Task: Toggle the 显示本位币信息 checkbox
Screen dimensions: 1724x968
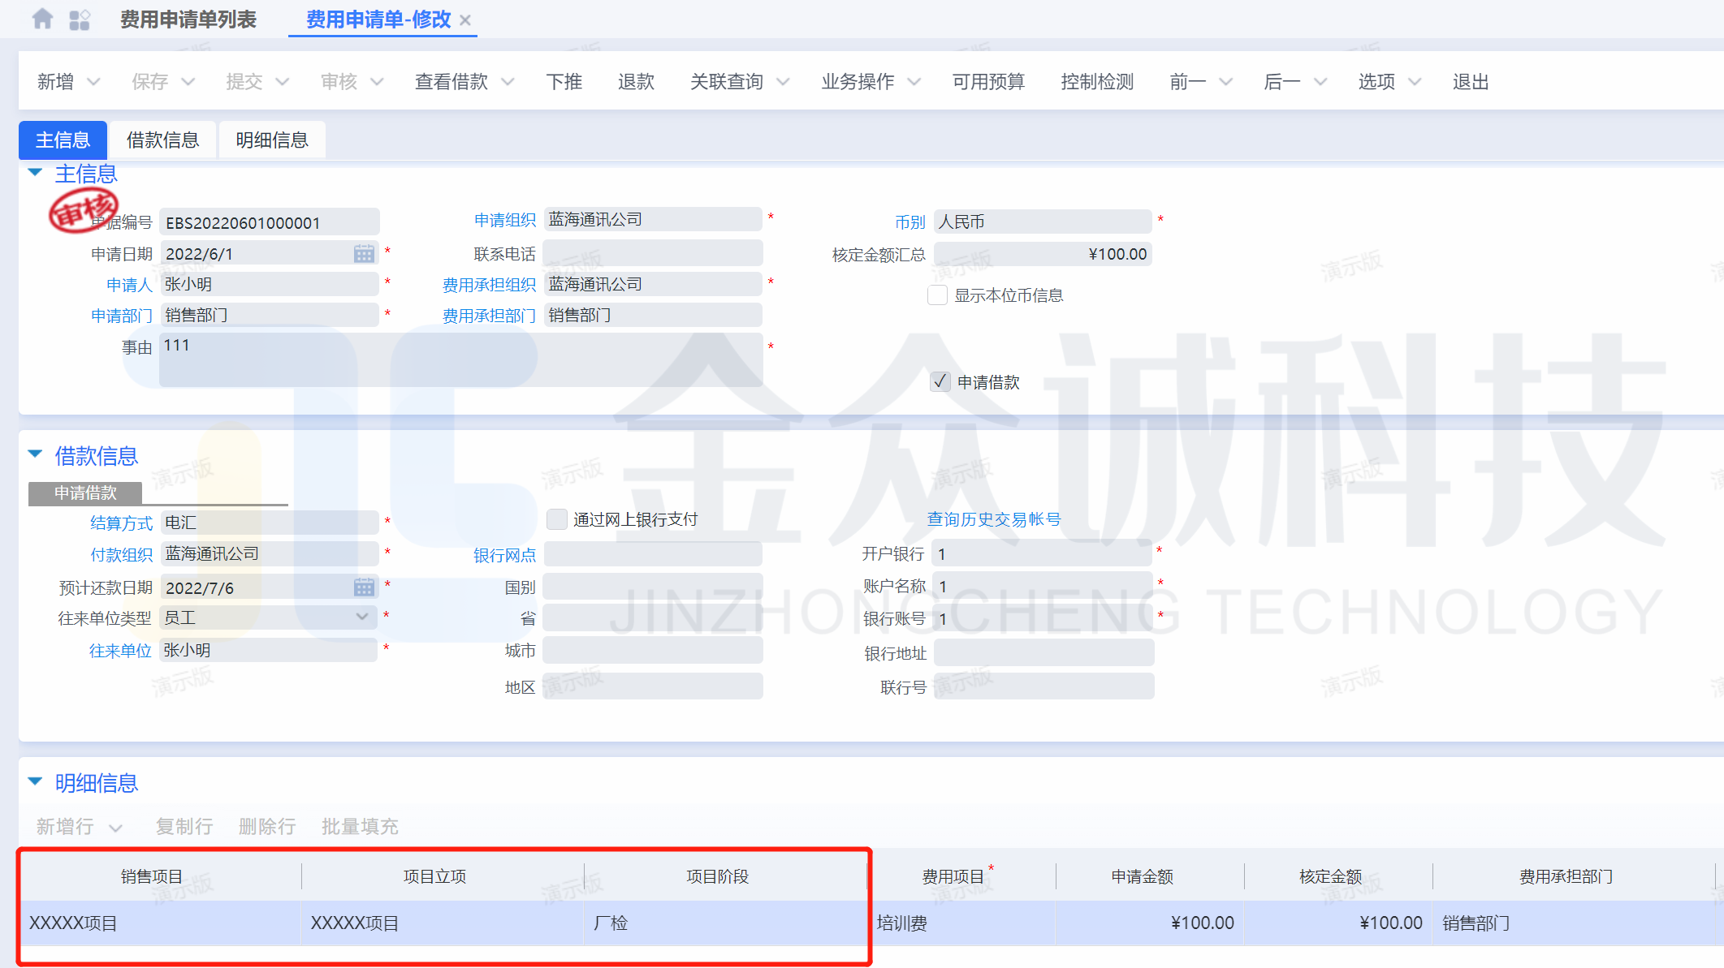Action: click(937, 295)
